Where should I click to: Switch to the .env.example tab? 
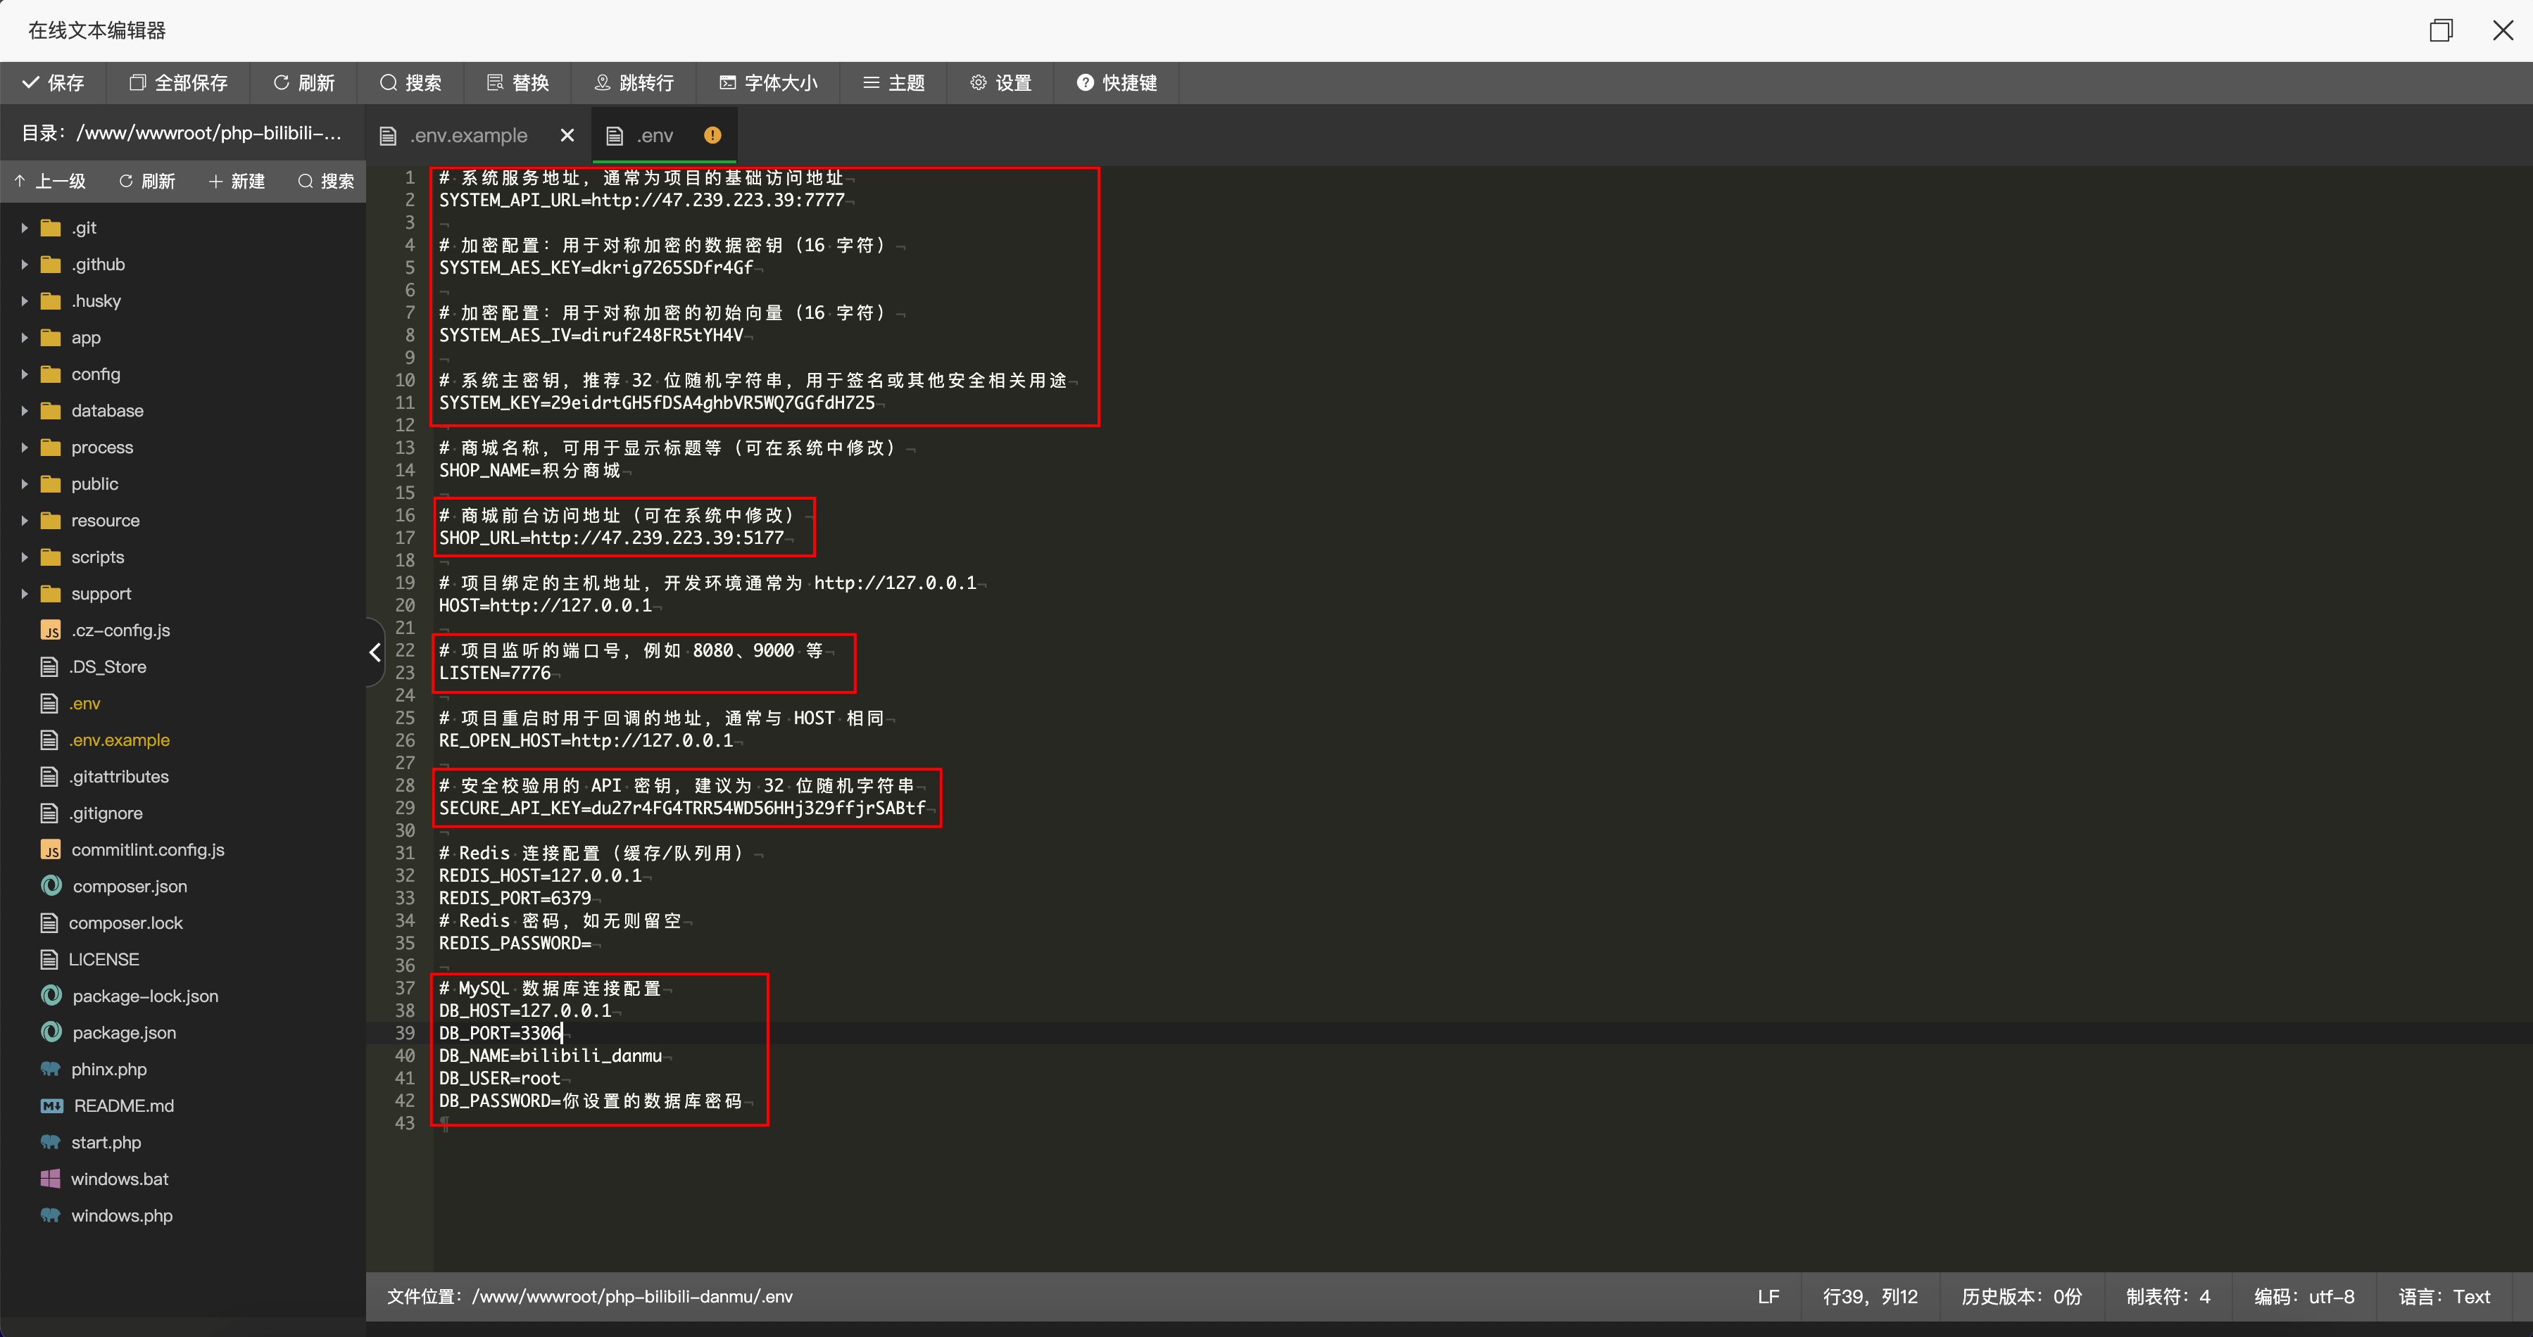[x=468, y=136]
